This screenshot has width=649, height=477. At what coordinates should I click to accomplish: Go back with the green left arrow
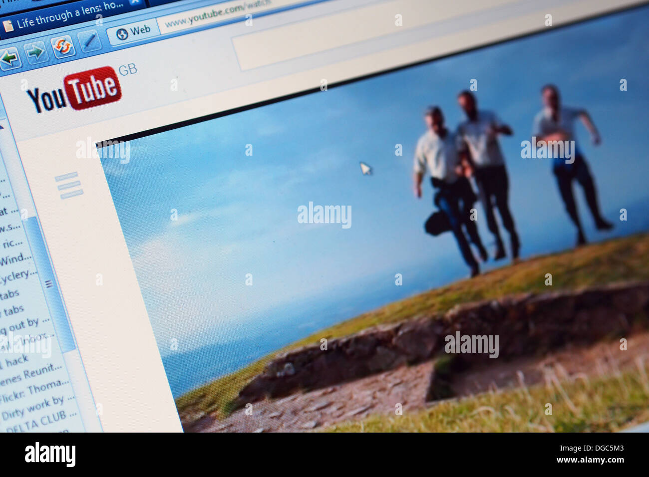pos(9,58)
